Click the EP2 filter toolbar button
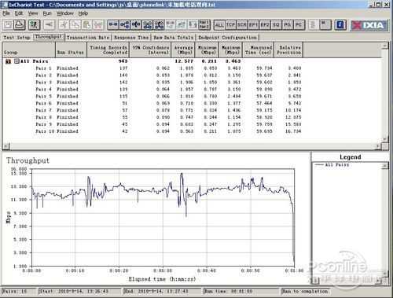The image size is (393, 298). tap(265, 25)
